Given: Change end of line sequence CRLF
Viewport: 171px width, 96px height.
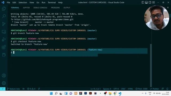Looking at the screenshot, I should pyautogui.click(x=123, y=89).
